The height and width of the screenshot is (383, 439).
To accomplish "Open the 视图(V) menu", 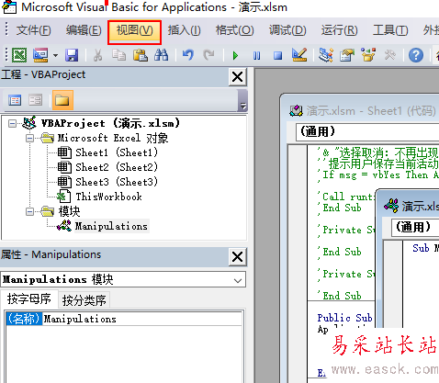I will point(134,30).
